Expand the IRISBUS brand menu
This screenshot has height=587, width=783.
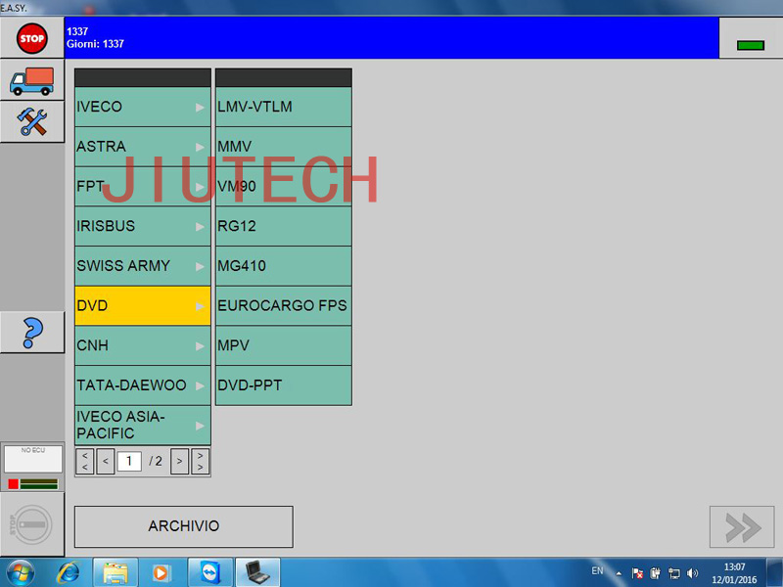143,226
